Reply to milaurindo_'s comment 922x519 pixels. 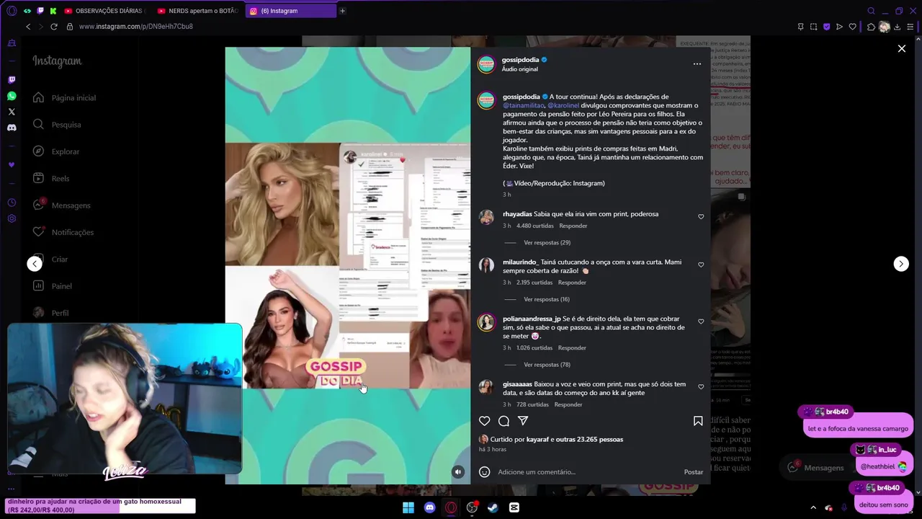click(572, 283)
